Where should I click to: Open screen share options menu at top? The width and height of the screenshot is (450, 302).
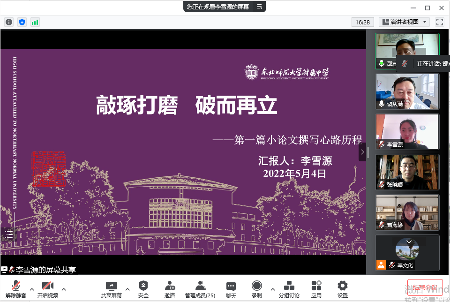259,7
